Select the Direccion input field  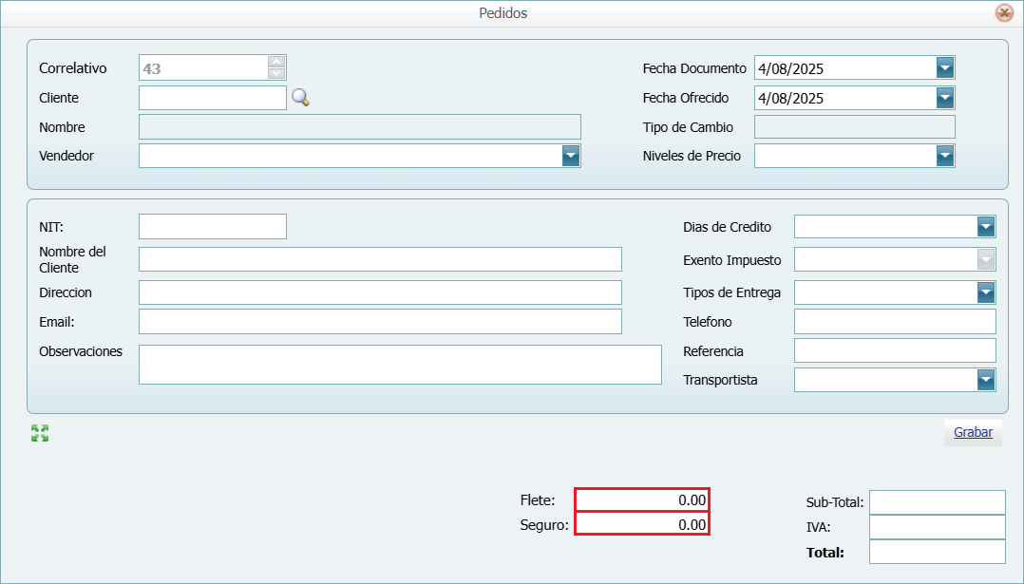coord(380,292)
